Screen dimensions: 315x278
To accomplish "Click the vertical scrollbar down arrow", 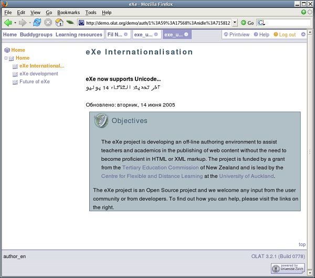I will 310,273.
